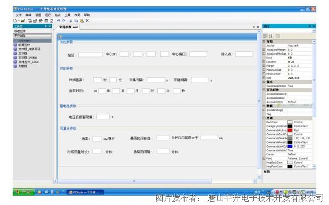
Task: Click the Windows Start button
Action: tap(23, 192)
